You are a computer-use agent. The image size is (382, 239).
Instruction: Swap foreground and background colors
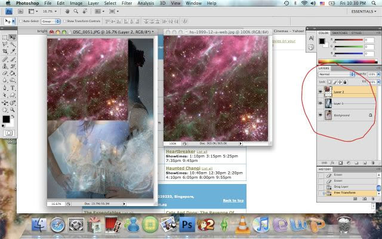click(13, 117)
